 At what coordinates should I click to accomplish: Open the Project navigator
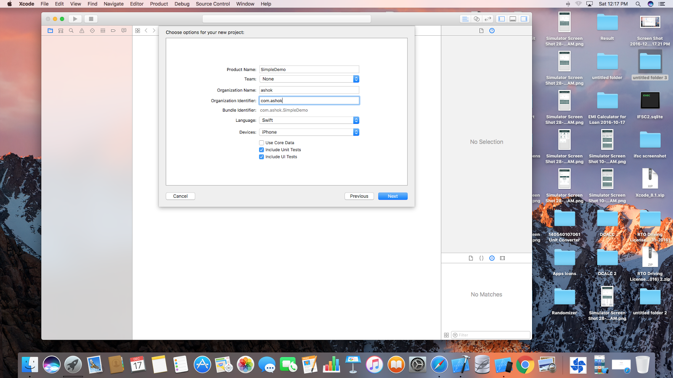[x=50, y=31]
